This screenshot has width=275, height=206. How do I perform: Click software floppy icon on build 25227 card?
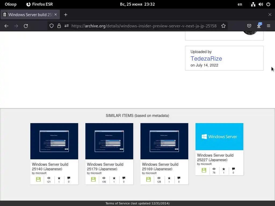tap(204, 170)
